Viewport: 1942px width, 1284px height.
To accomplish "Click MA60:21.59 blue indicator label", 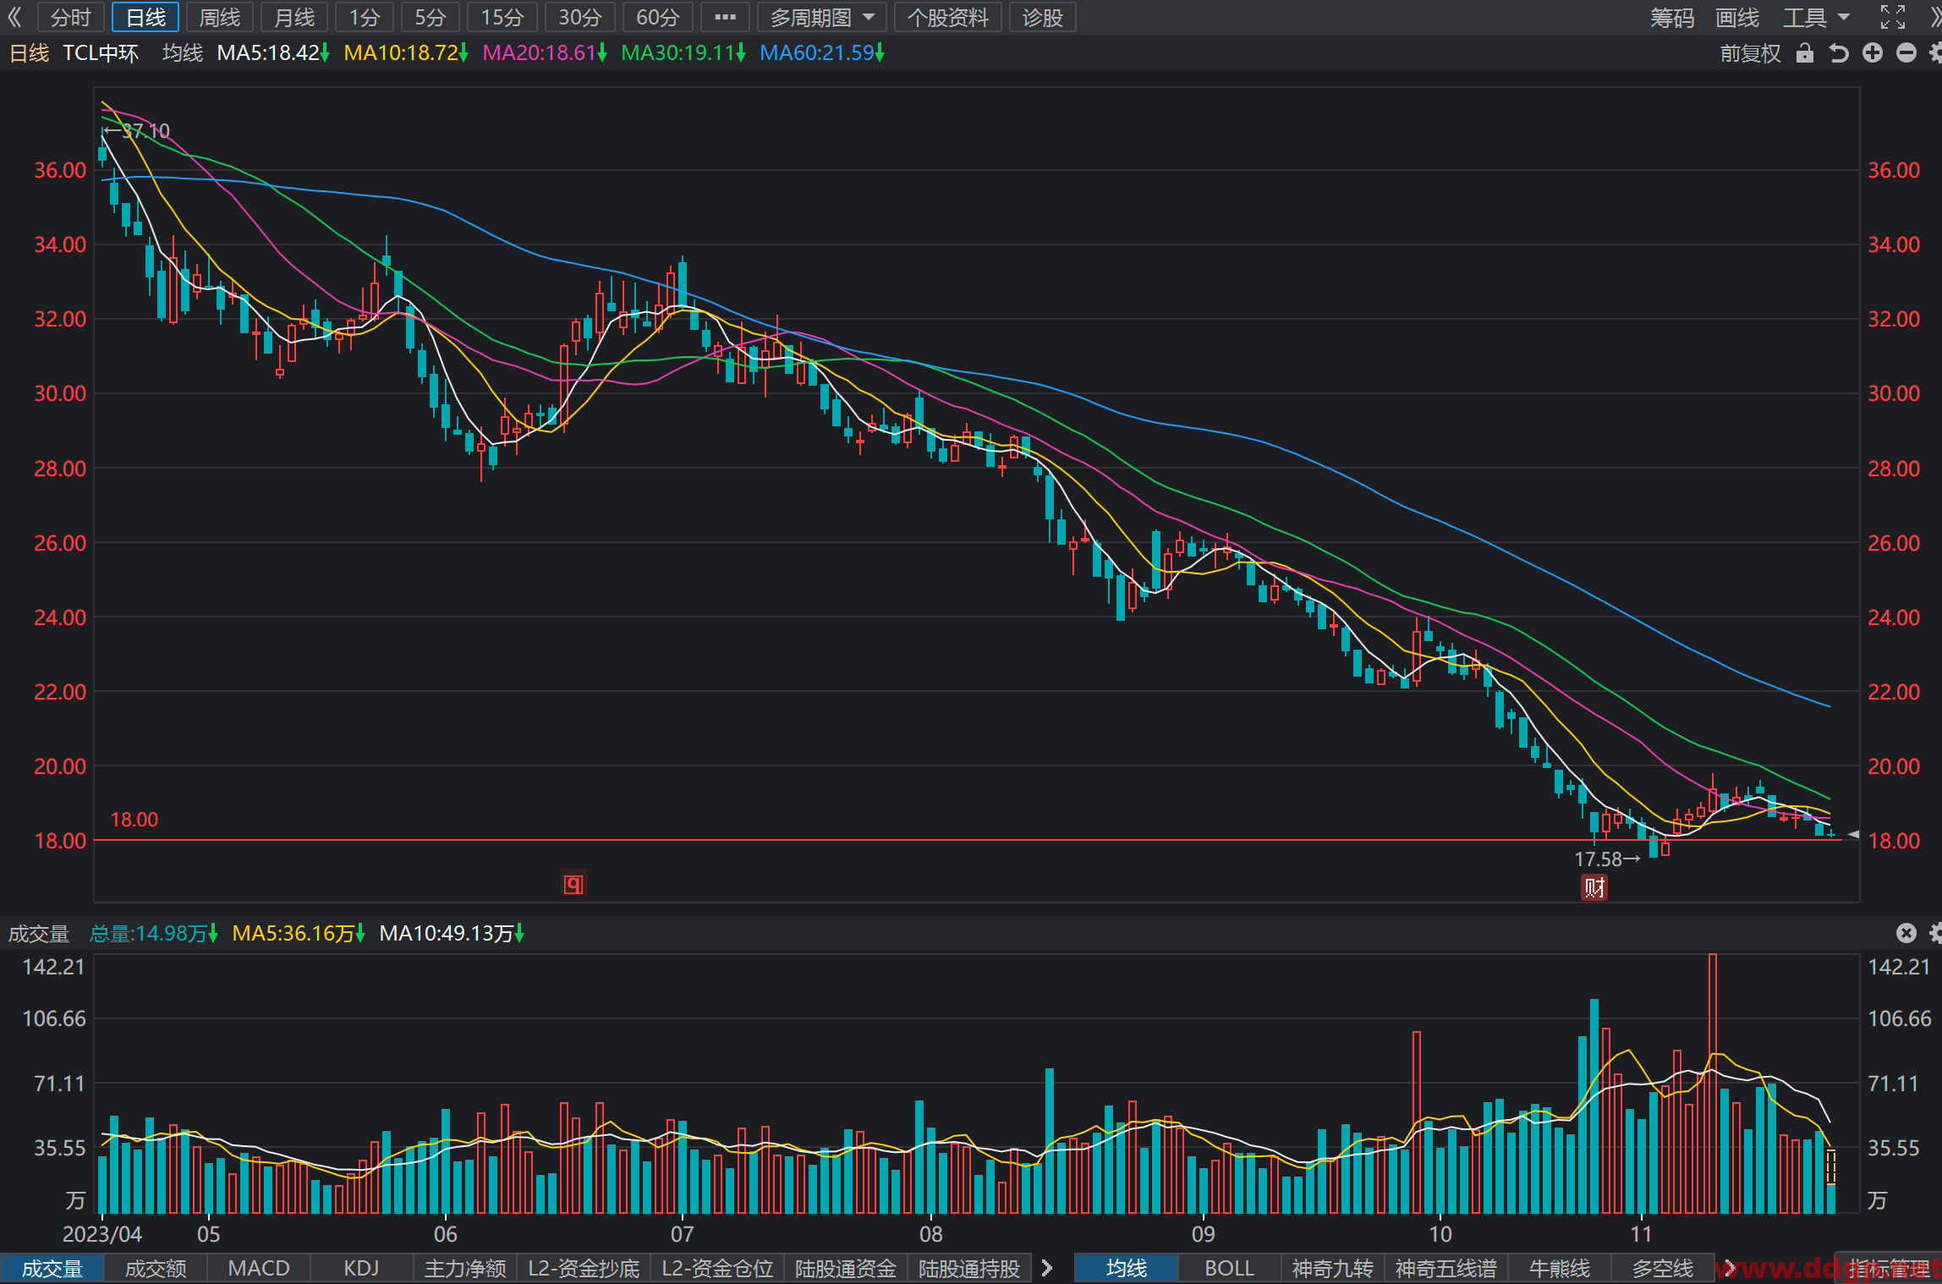I will pos(822,53).
